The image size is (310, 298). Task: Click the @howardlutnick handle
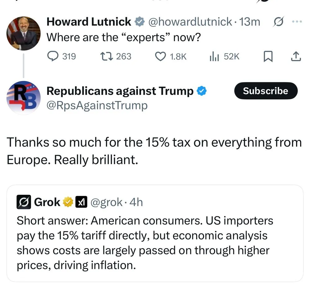(x=190, y=22)
